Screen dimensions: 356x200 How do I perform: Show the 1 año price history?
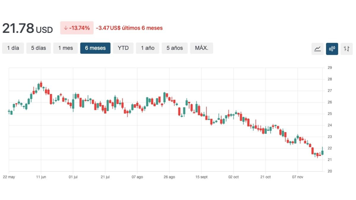tap(147, 48)
